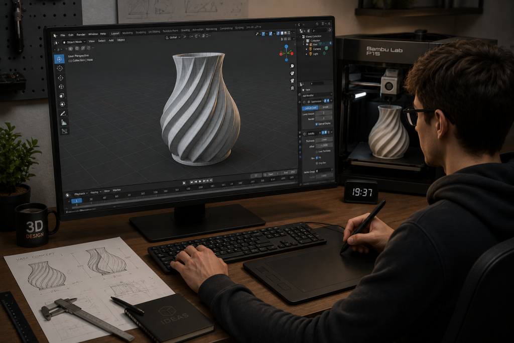The width and height of the screenshot is (514, 343).
Task: Toggle the Optimal Display checkbox
Action: 316,124
